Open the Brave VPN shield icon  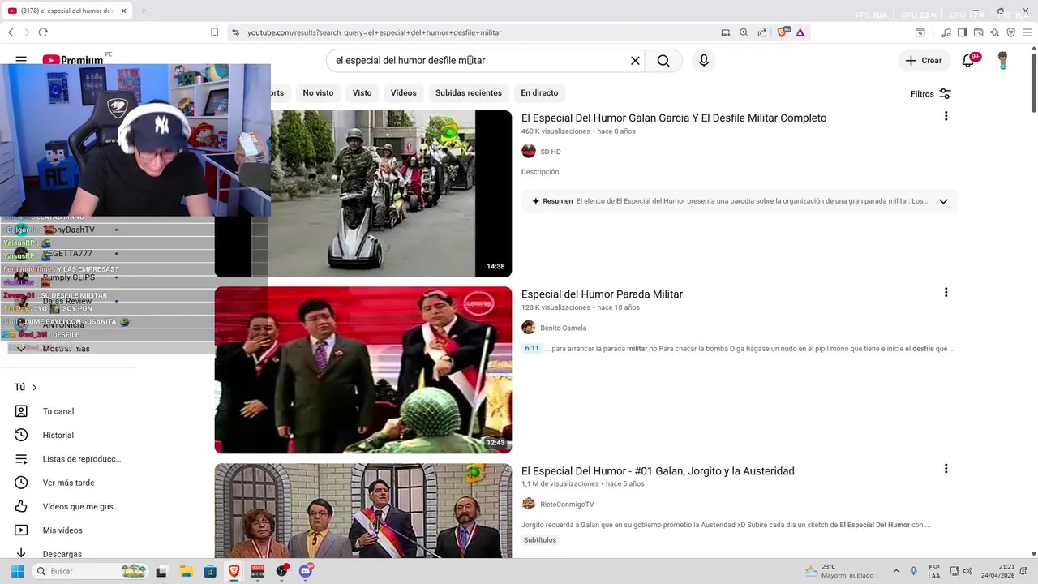pyautogui.click(x=1010, y=32)
